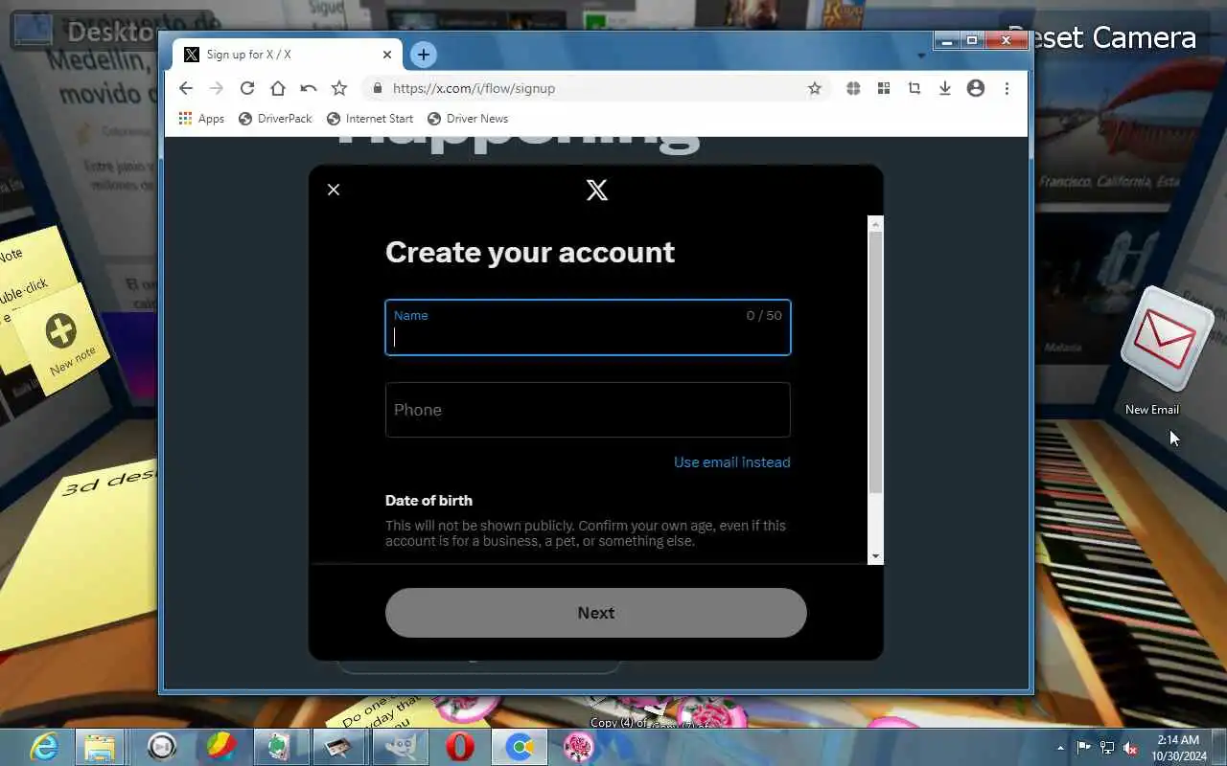Click the star icon beside the home button

click(339, 88)
